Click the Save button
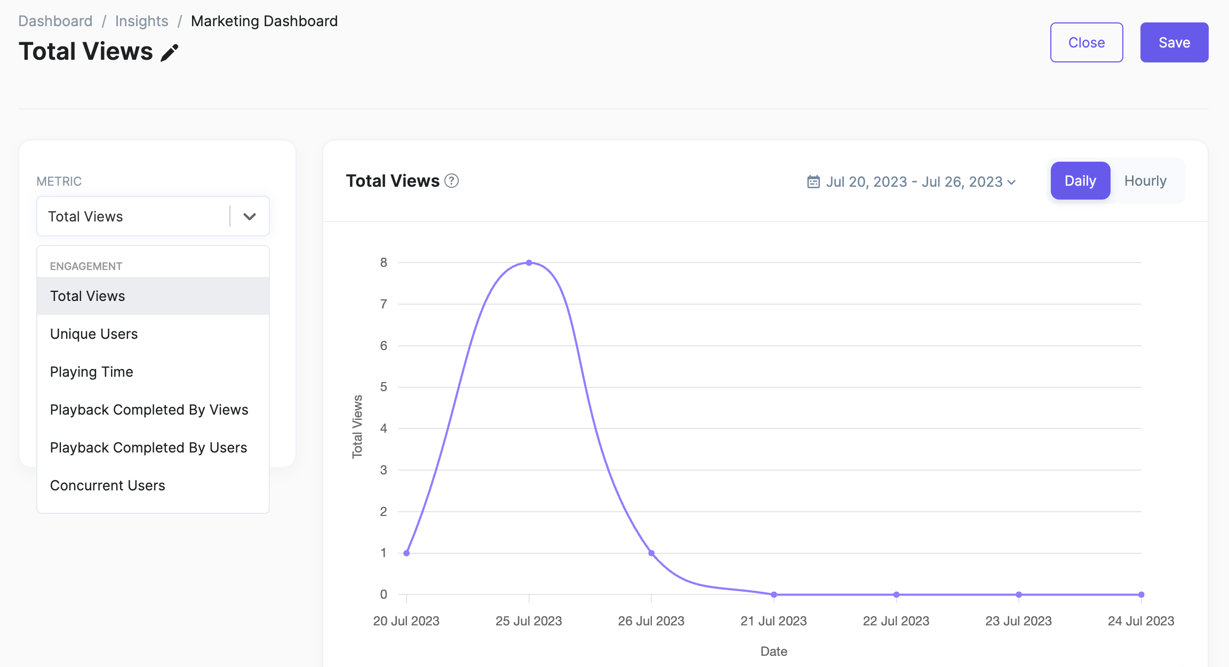The width and height of the screenshot is (1229, 667). tap(1174, 43)
